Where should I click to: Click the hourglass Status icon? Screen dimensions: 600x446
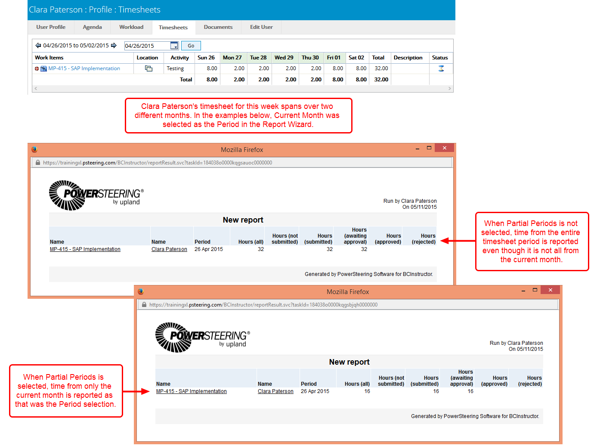click(441, 68)
